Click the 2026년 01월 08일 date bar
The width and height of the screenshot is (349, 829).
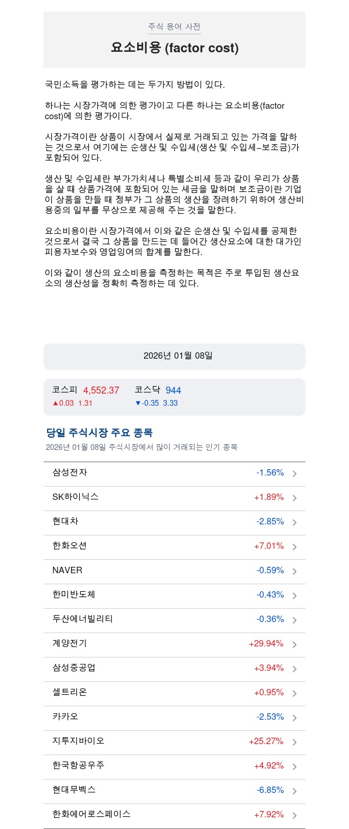(x=174, y=356)
